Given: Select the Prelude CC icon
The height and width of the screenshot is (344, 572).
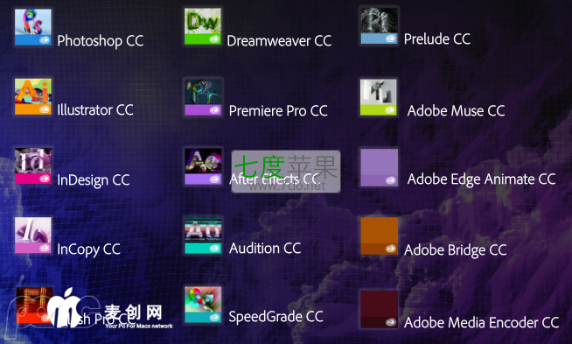Looking at the screenshot, I should pyautogui.click(x=379, y=26).
